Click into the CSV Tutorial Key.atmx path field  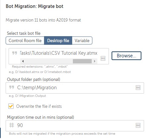pyautogui.click(x=59, y=53)
